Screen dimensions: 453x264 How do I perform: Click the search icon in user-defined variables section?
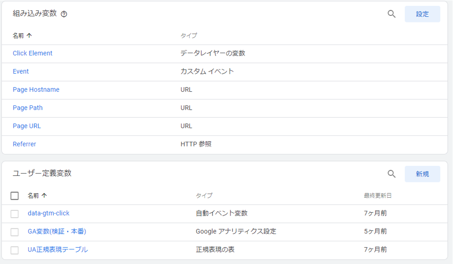pyautogui.click(x=391, y=174)
